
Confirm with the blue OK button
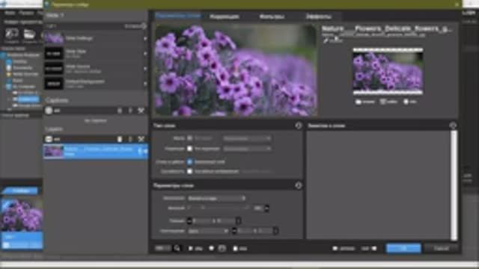(403, 248)
